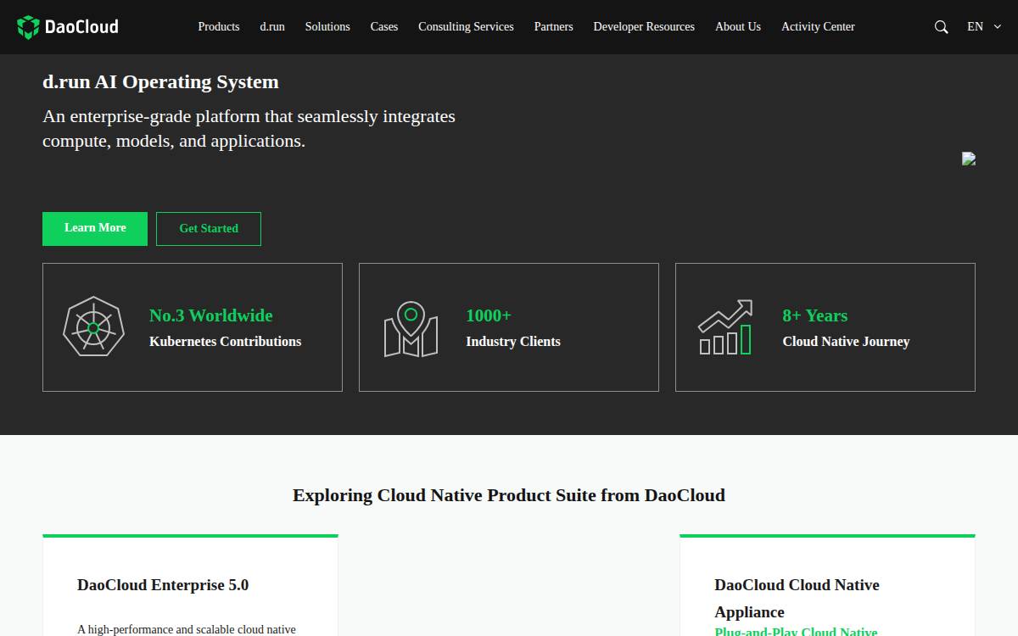Click the growth chart arrow icon
This screenshot has height=636, width=1018.
[x=725, y=326]
